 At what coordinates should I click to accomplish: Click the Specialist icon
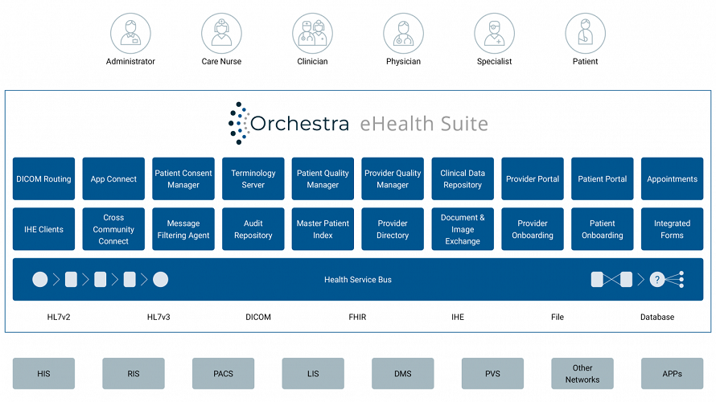tap(494, 33)
